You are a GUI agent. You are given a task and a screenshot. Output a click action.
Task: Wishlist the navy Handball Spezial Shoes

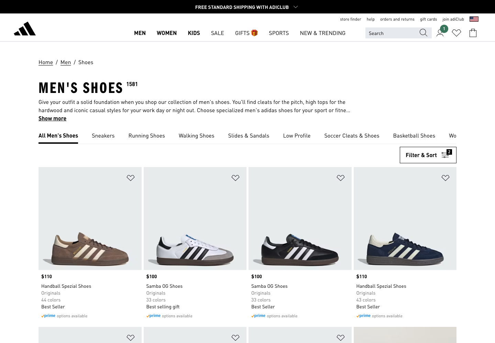point(445,178)
